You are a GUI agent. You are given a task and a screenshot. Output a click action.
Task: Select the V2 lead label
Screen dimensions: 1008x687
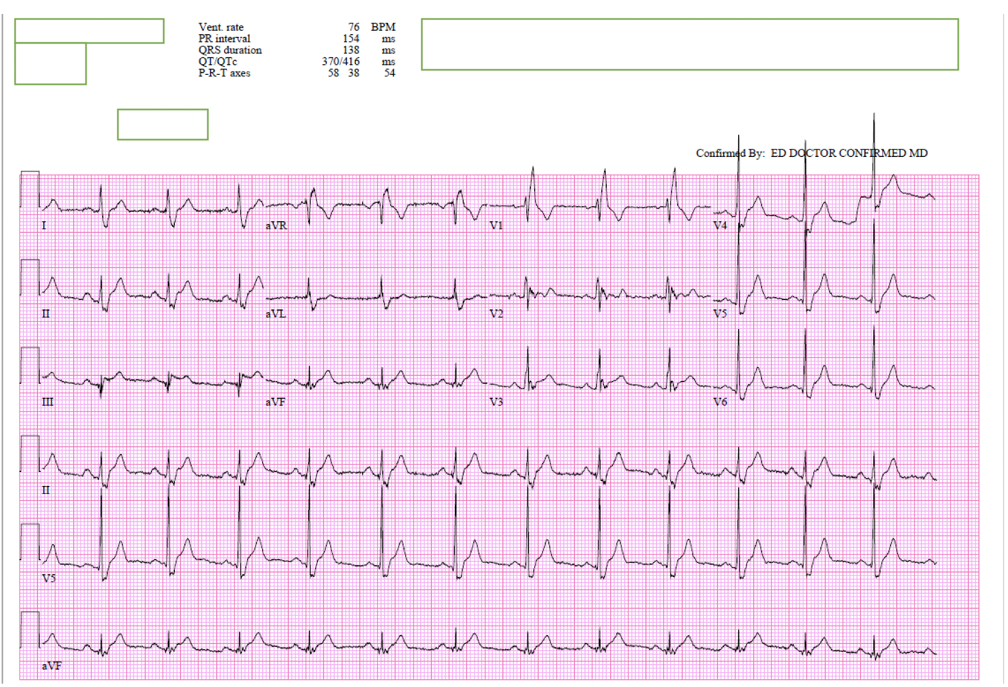(x=496, y=314)
